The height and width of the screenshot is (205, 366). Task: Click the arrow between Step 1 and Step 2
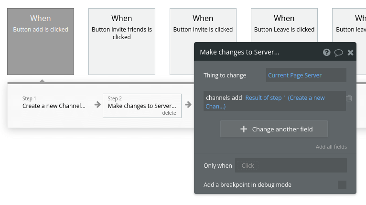pyautogui.click(x=97, y=105)
